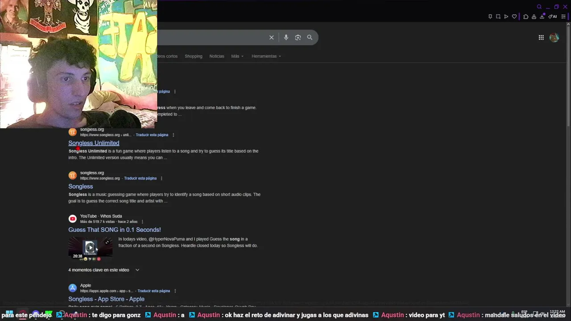The image size is (571, 321).
Task: Click Traducir esta página for apps.apple.com result
Action: 154,291
